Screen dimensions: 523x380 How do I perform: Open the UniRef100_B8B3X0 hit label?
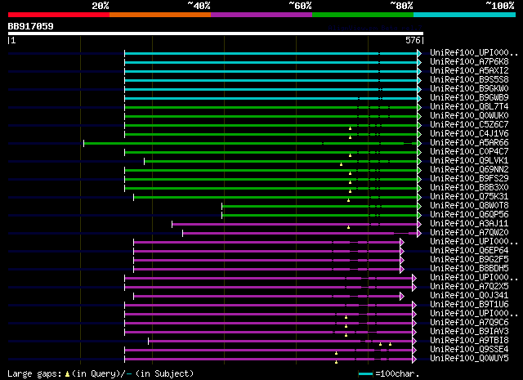(x=469, y=188)
